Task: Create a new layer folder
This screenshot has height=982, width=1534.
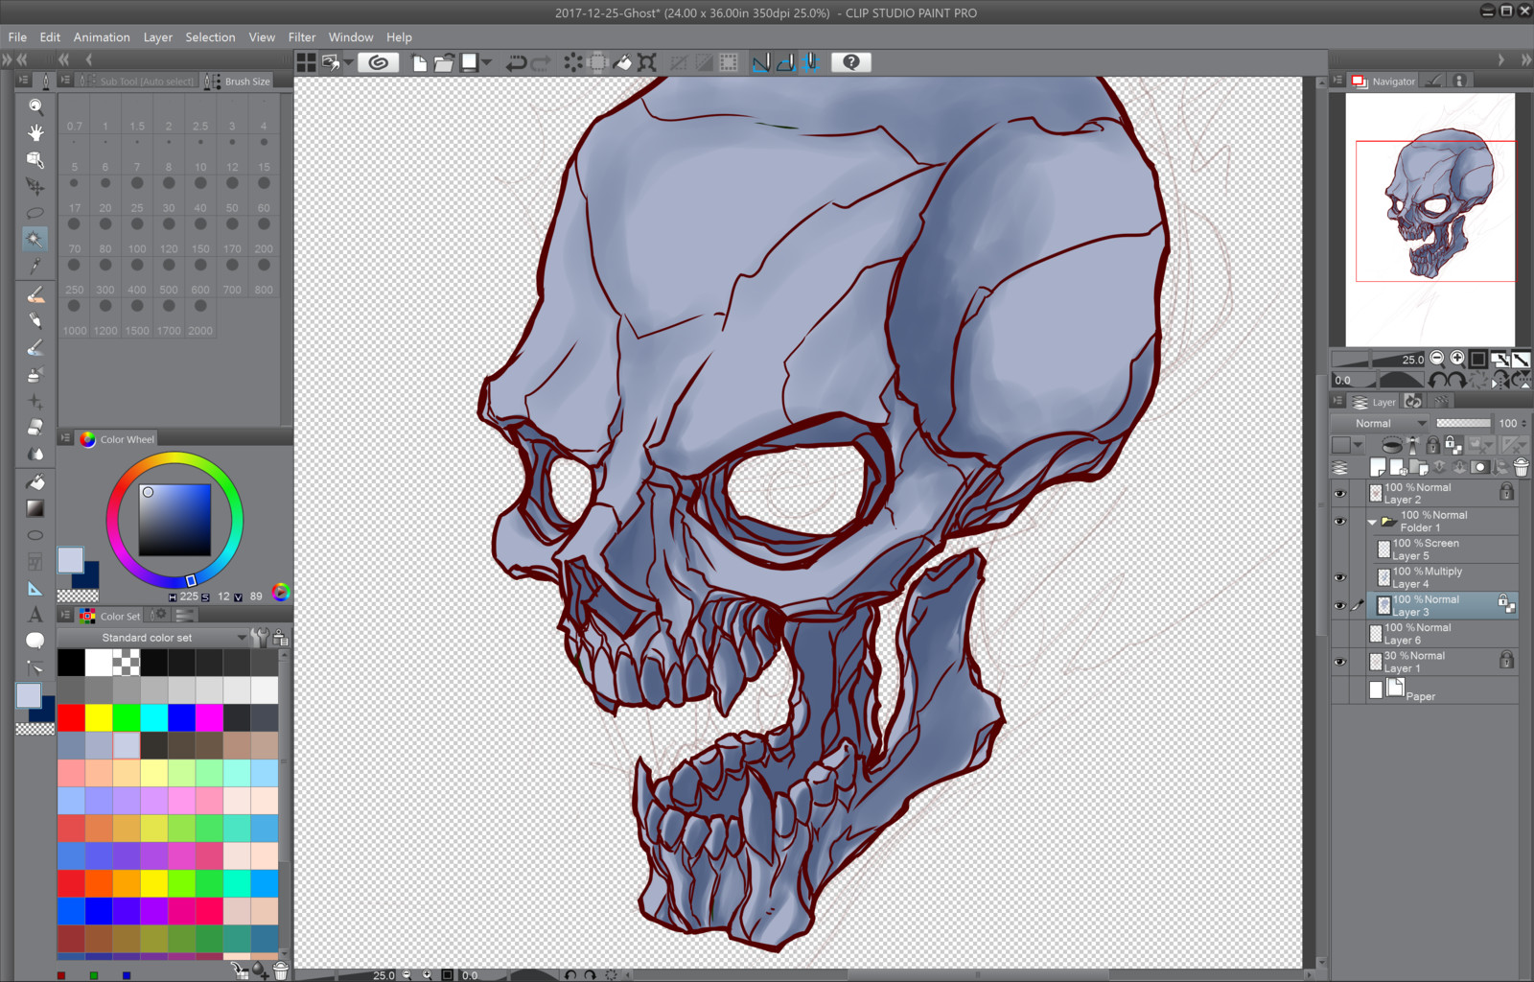Action: click(x=1420, y=467)
